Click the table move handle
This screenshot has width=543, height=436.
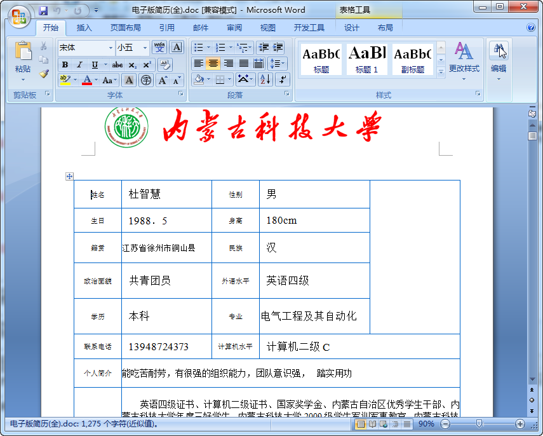click(69, 176)
